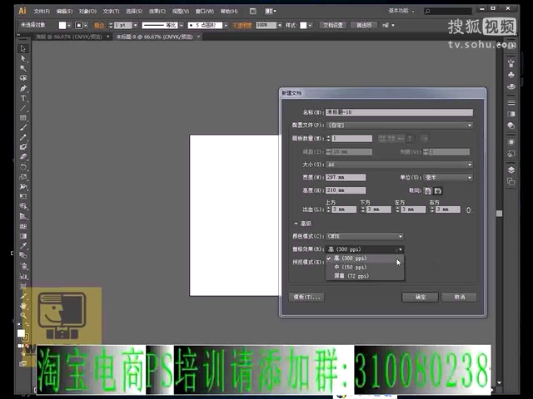Select the Shape Builder tool
This screenshot has width=533, height=399.
23,206
